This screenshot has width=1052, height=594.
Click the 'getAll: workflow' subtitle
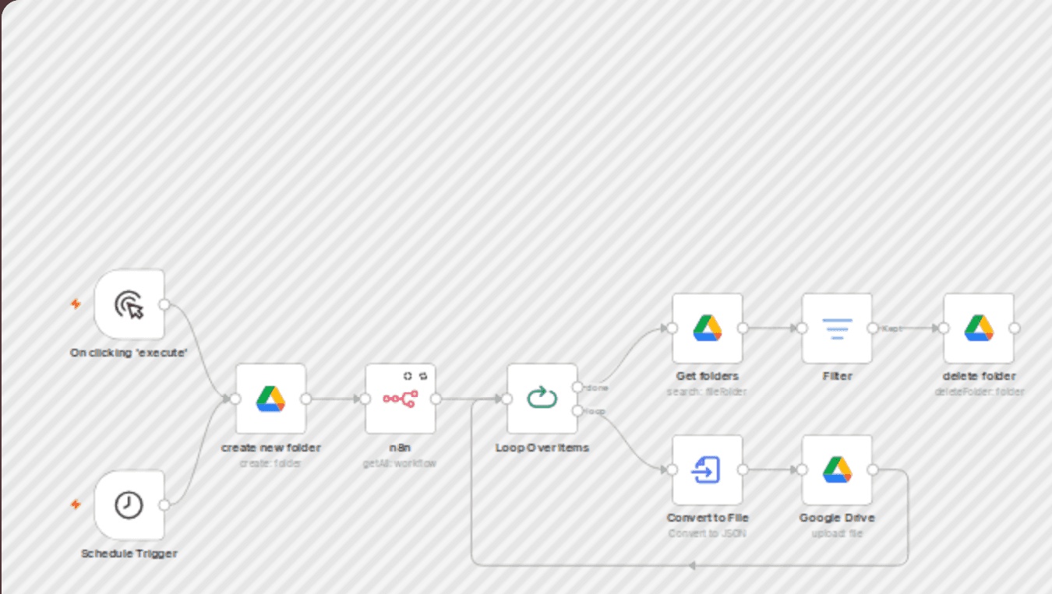400,463
